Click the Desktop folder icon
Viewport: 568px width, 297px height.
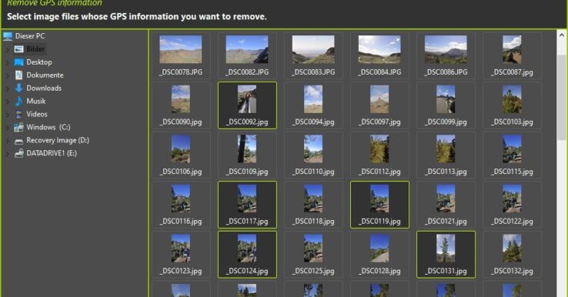[x=18, y=62]
